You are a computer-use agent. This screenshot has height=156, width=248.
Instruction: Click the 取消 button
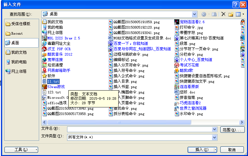coord(232,150)
